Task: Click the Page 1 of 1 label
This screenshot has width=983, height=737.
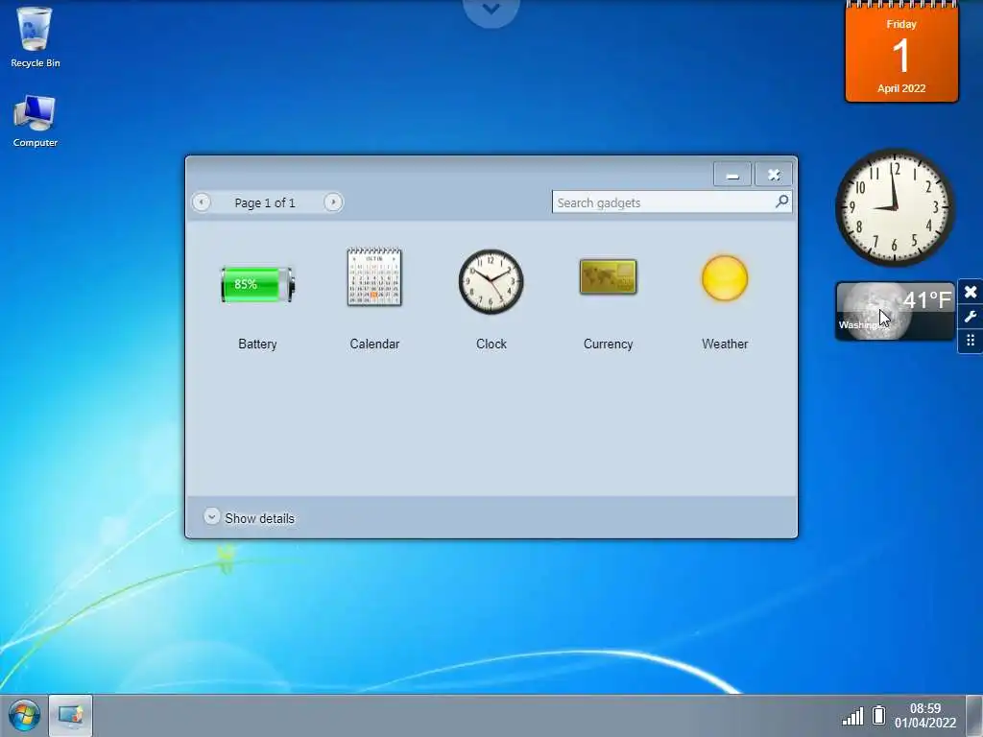Action: pyautogui.click(x=265, y=202)
